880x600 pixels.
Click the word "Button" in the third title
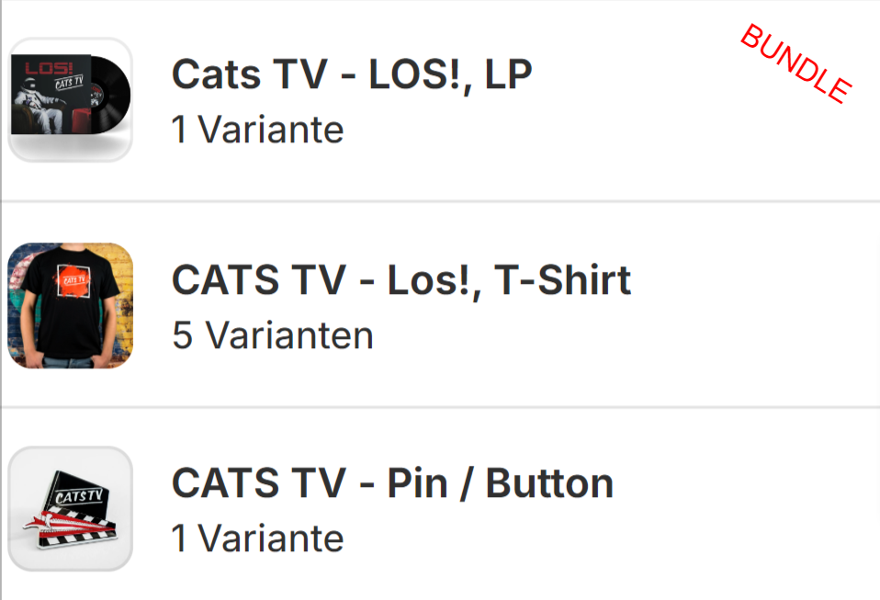[x=548, y=483]
